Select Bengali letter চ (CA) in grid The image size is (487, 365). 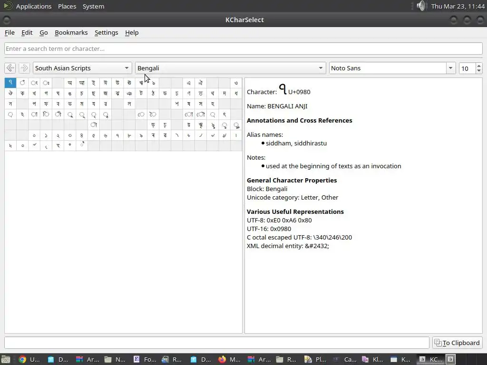click(x=82, y=94)
